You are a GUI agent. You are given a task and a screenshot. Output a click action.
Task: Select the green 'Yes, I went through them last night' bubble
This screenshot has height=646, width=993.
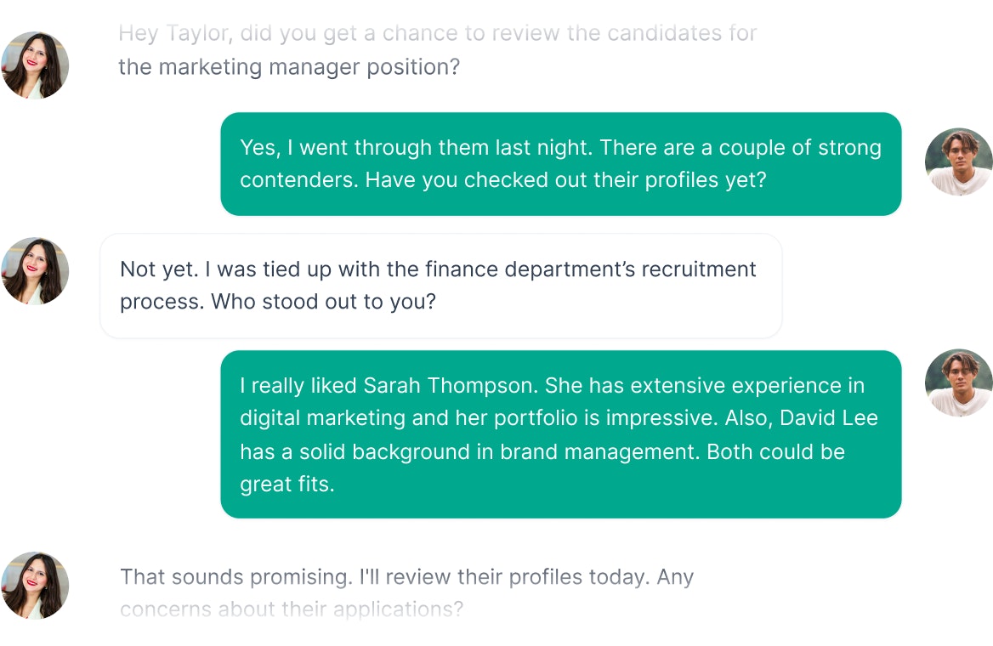[x=560, y=164]
